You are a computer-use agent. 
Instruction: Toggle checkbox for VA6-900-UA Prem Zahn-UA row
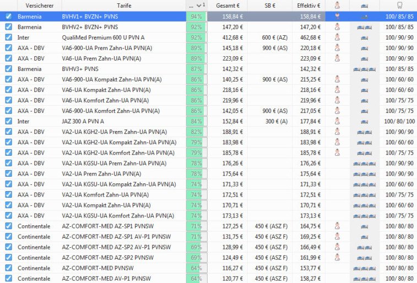[8, 48]
